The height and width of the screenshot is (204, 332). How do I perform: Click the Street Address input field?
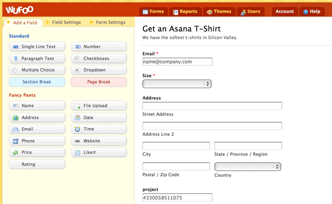pyautogui.click(x=212, y=106)
